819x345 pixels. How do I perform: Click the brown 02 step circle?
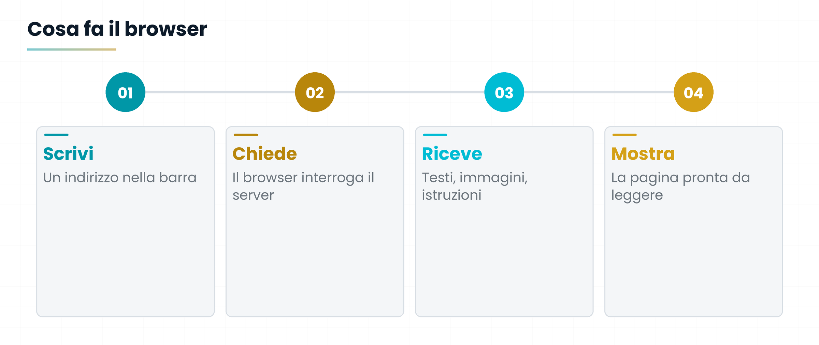coord(315,92)
